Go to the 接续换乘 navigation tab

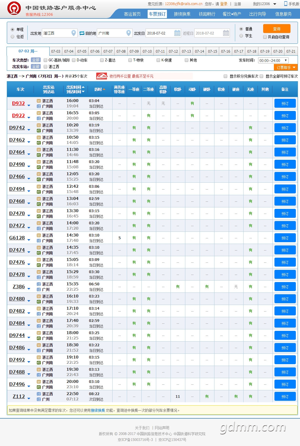tap(182, 14)
